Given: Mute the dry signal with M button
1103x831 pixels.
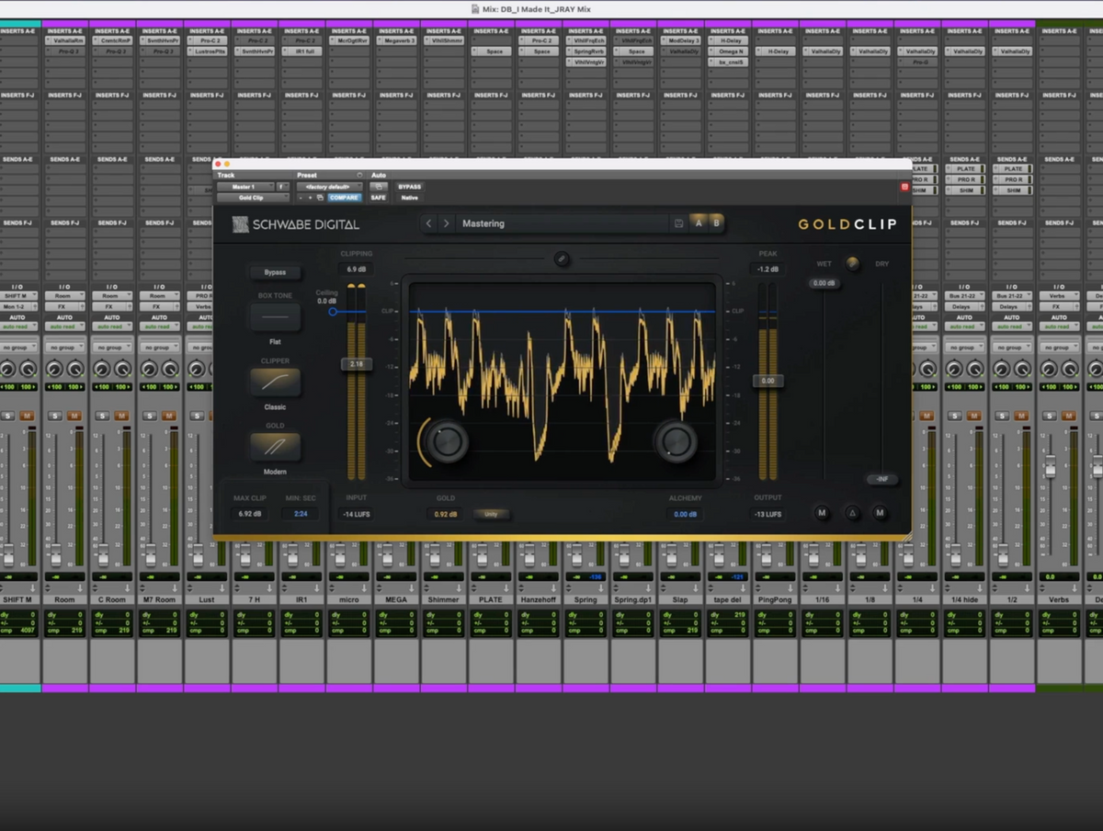Looking at the screenshot, I should click(880, 513).
